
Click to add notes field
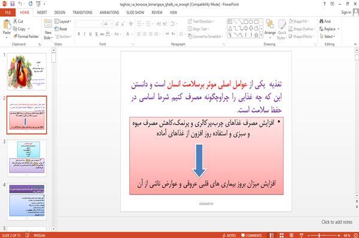(337, 222)
